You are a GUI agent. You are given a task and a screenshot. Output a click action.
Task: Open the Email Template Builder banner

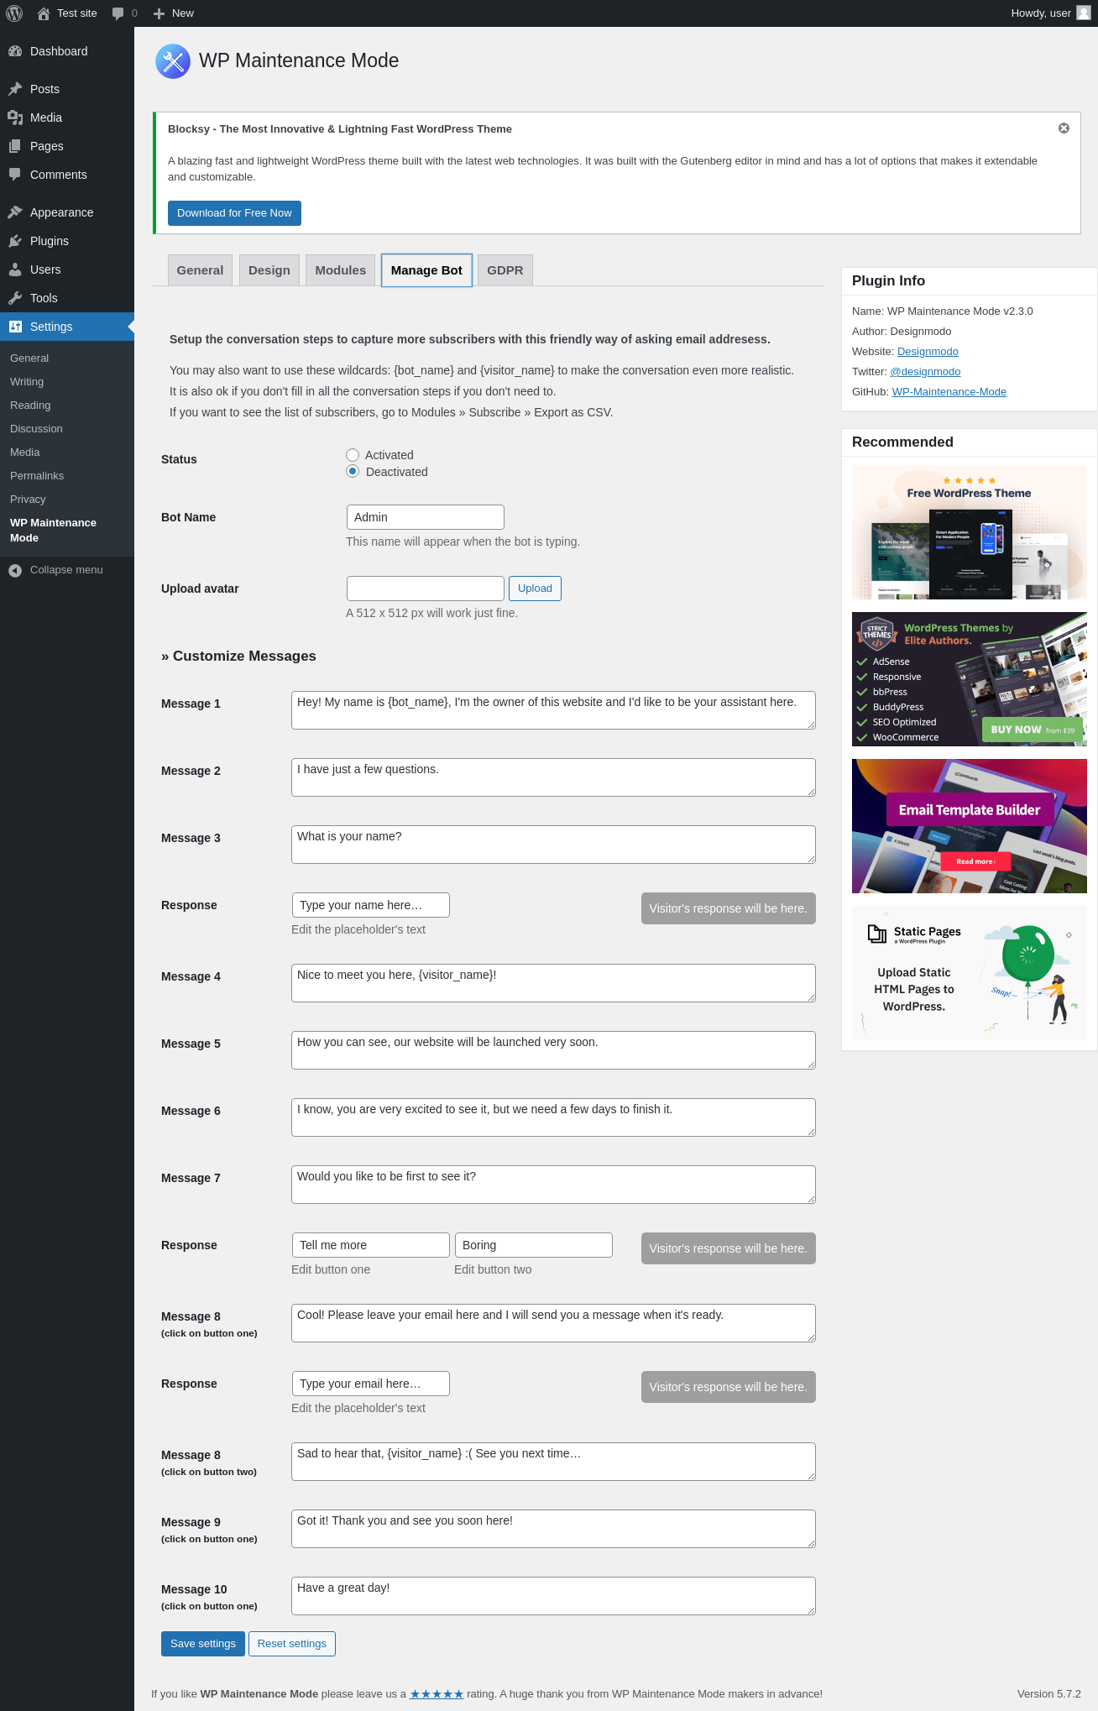(970, 826)
